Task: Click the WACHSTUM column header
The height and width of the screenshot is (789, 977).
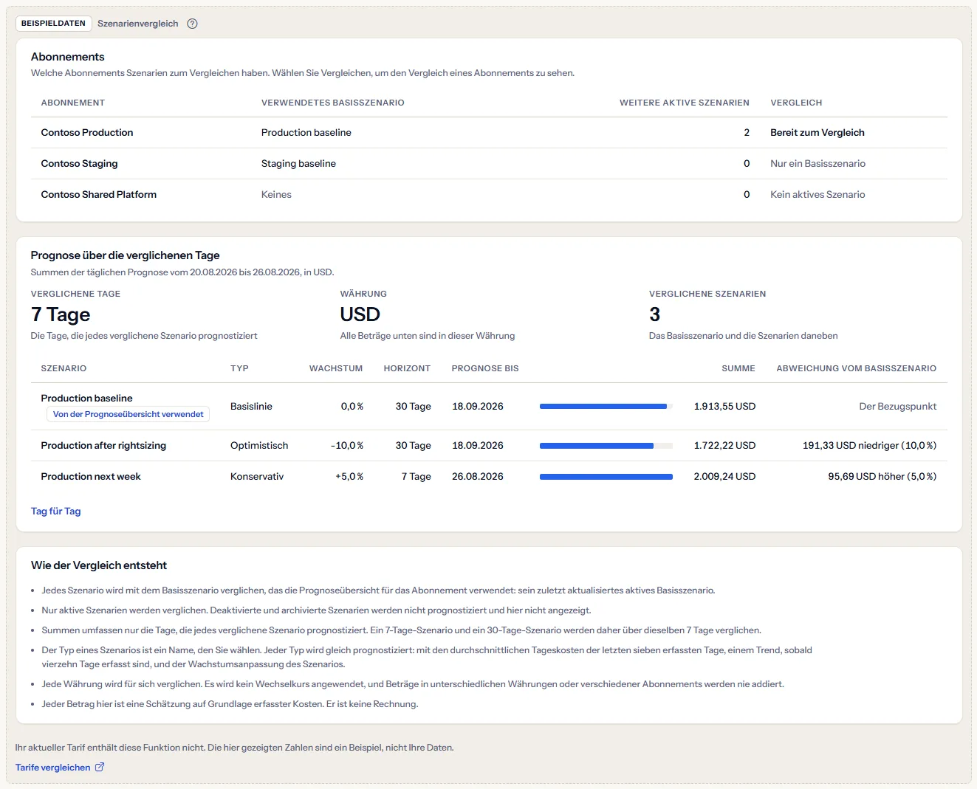Action: coord(336,368)
